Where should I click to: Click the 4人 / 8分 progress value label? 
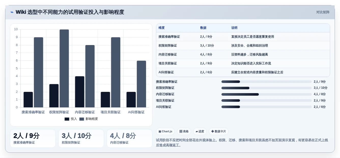(320, 94)
